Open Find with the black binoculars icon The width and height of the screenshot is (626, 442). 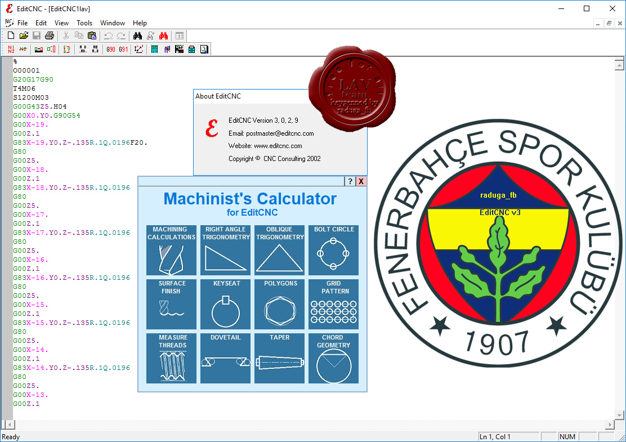(137, 35)
